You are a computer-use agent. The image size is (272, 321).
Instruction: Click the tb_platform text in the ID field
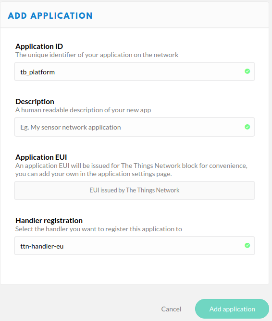[x=37, y=72]
